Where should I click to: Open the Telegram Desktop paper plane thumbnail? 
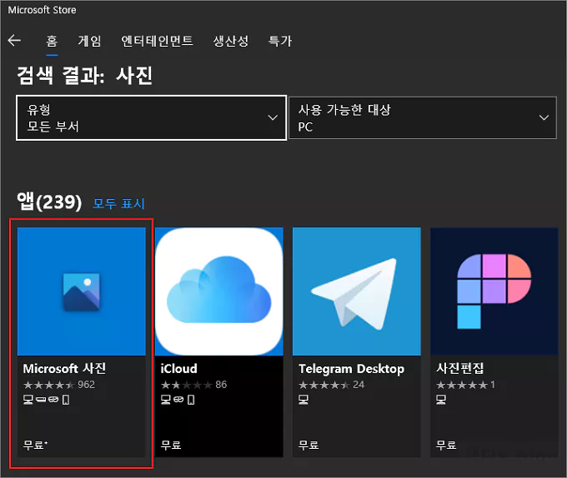pyautogui.click(x=357, y=291)
